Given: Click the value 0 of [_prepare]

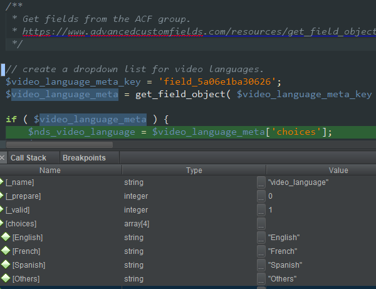Looking at the screenshot, I should click(270, 196).
